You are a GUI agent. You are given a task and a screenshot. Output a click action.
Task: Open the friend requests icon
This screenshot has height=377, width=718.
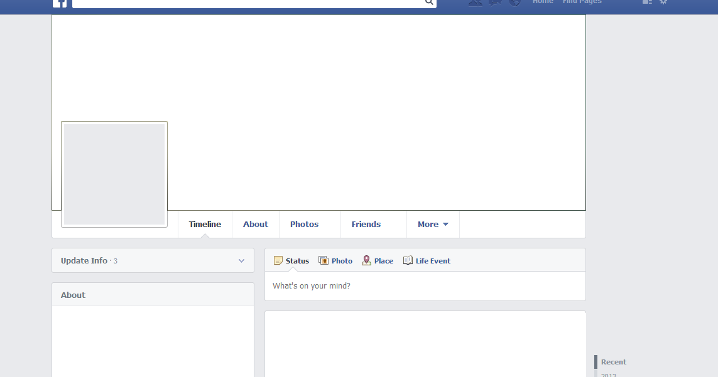(476, 3)
